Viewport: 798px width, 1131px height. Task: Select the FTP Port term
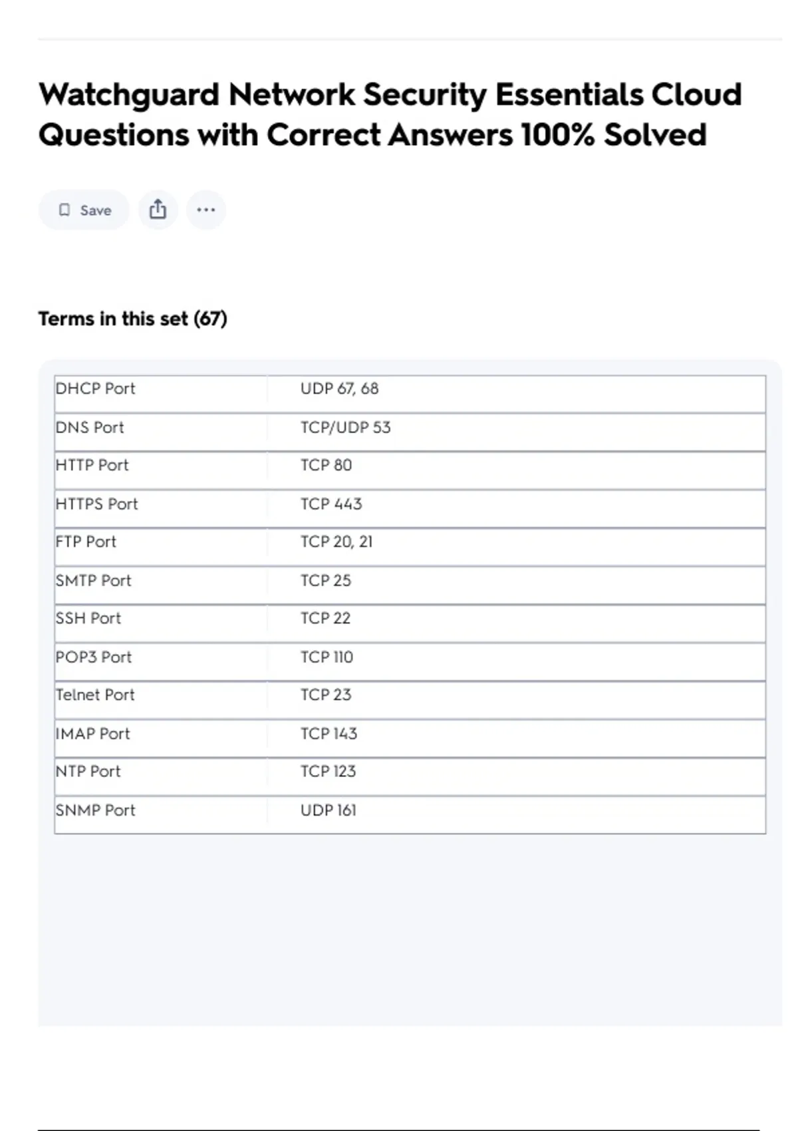pyautogui.click(x=86, y=542)
